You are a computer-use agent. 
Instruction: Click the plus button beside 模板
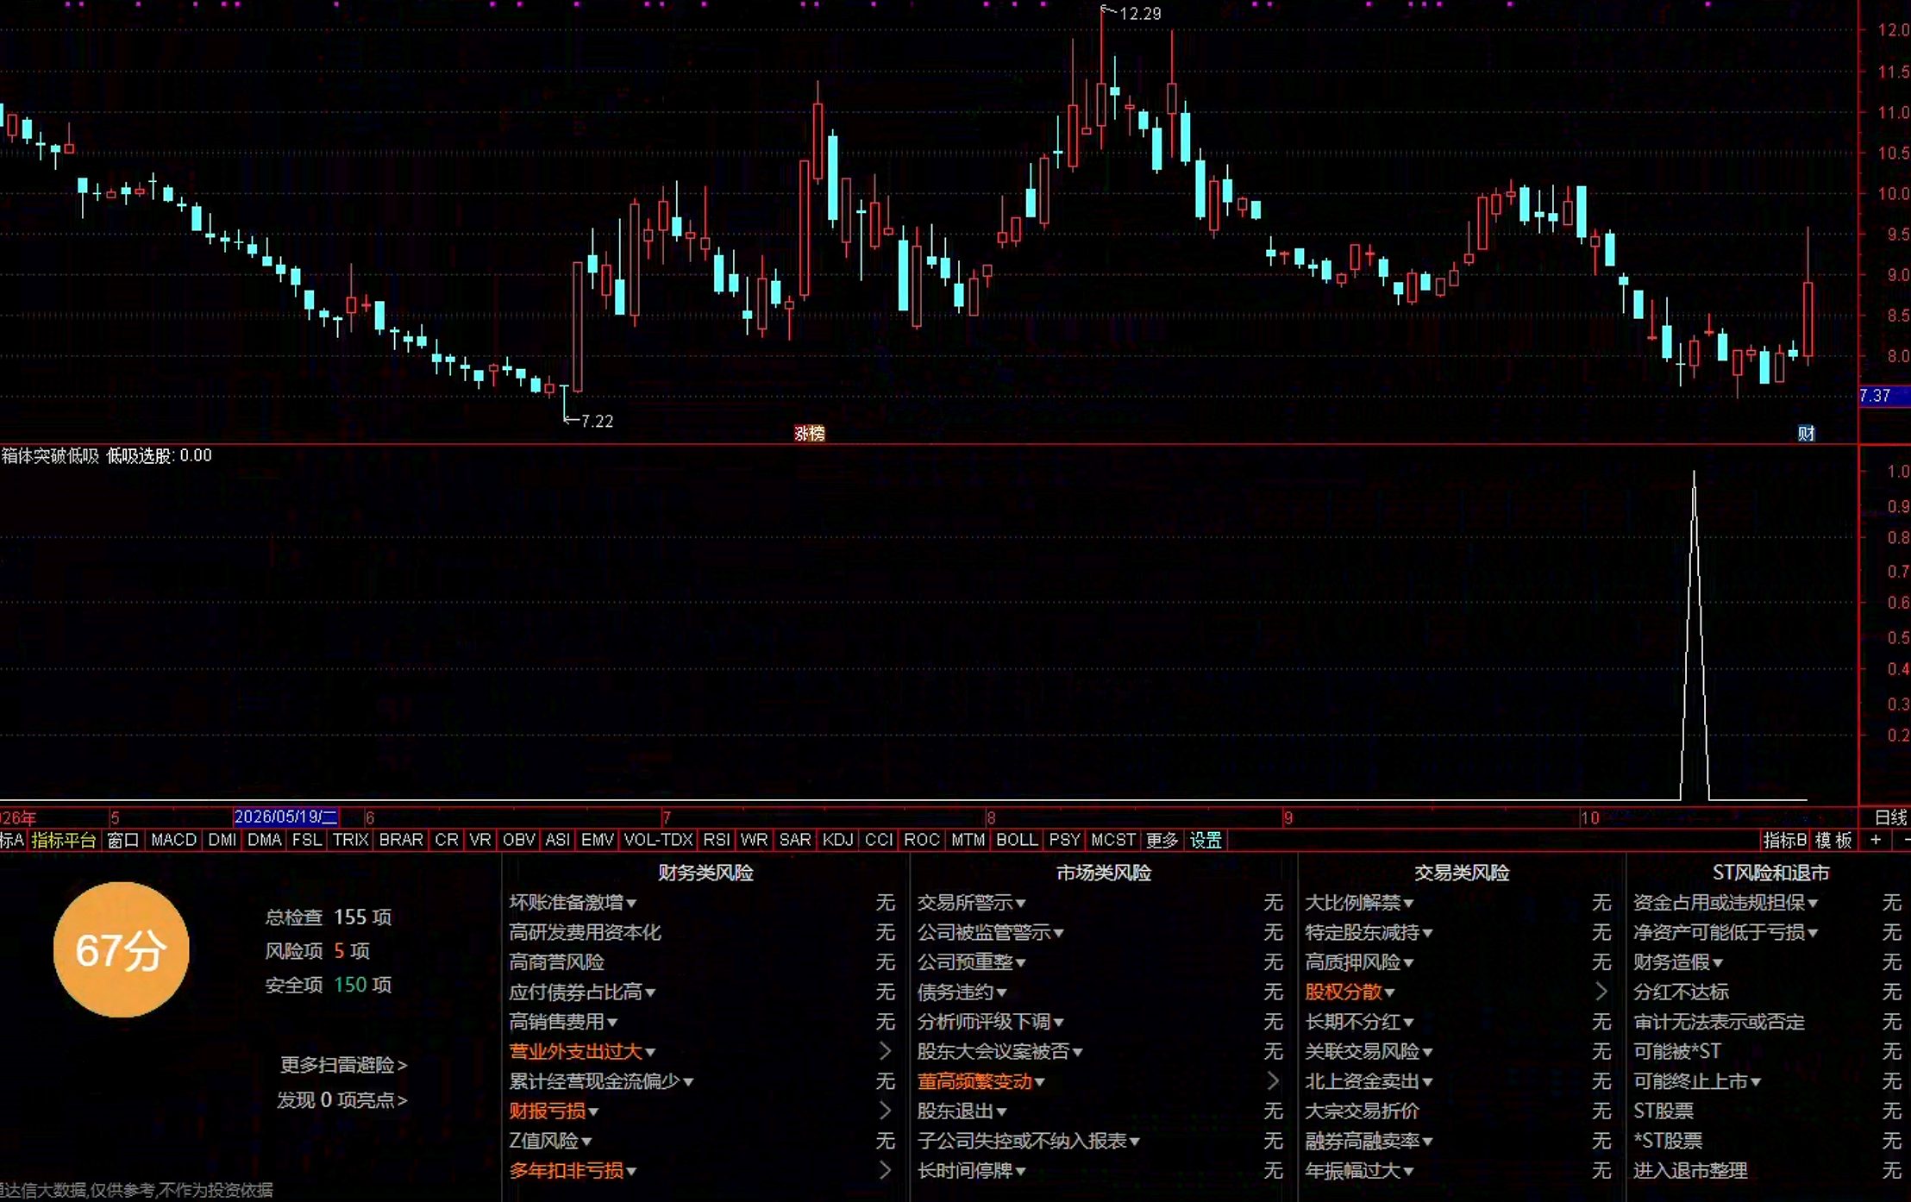point(1875,840)
